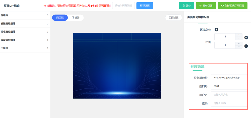Switch to the 网页端 tab
The width and height of the screenshot is (251, 118).
point(60,18)
